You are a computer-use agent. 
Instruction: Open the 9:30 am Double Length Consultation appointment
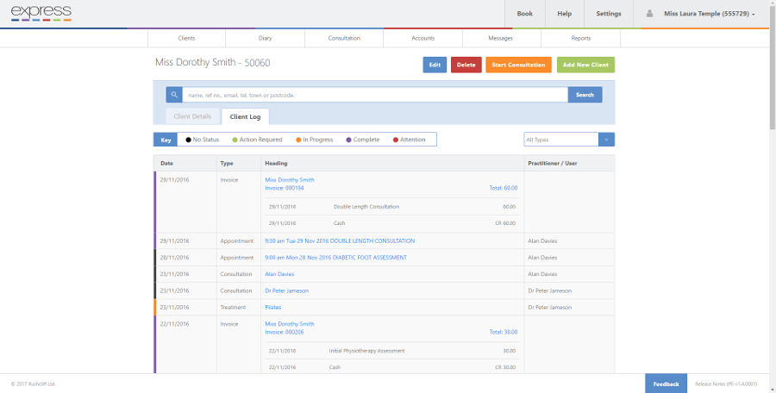click(340, 241)
